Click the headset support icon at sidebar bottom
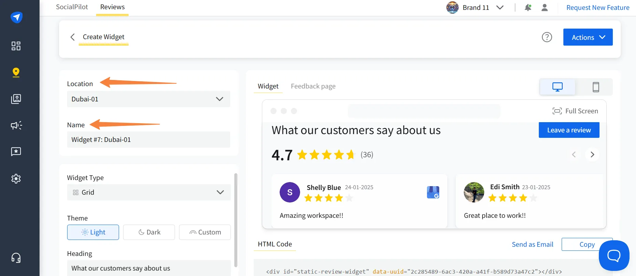 [x=16, y=258]
